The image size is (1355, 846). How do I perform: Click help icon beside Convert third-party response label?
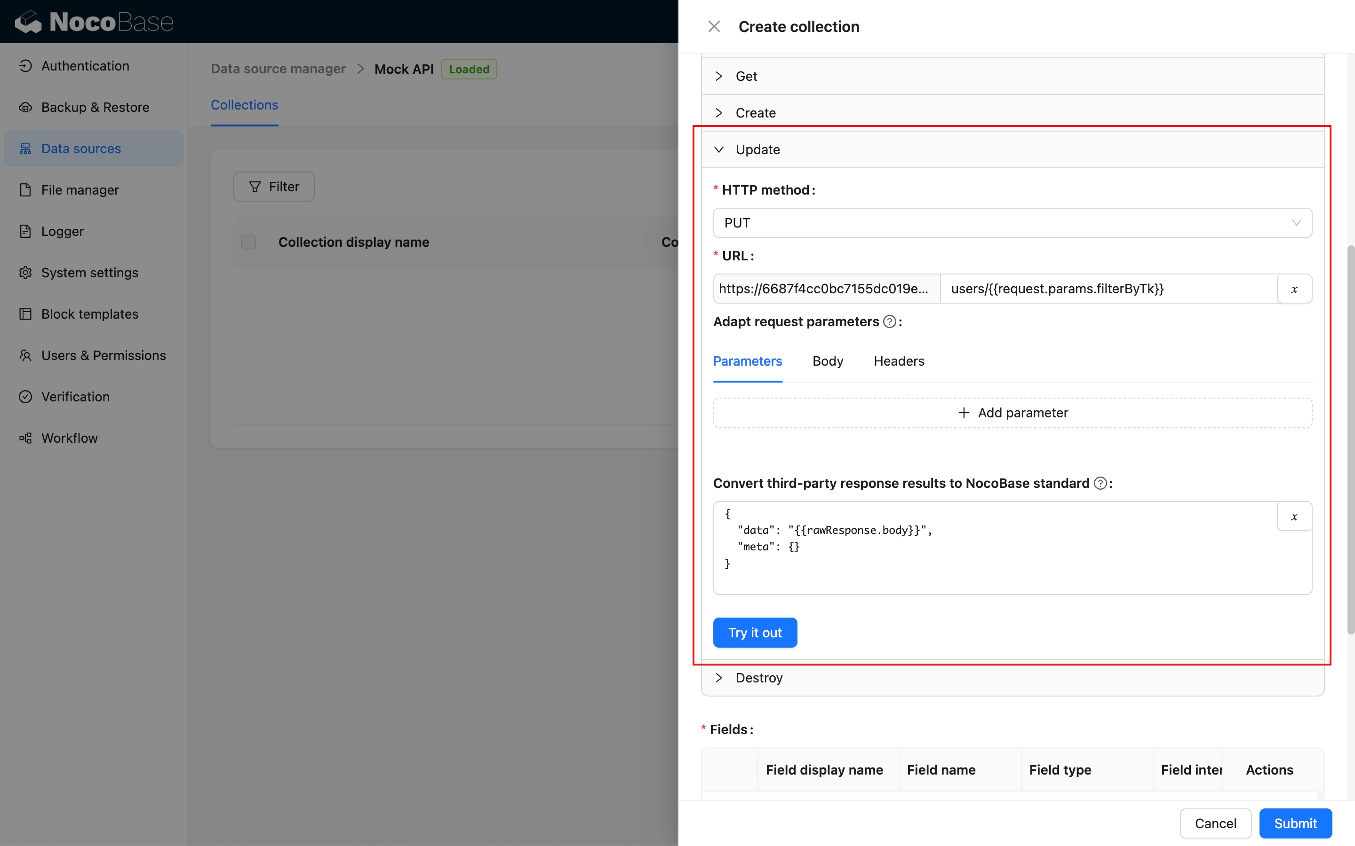click(1100, 484)
